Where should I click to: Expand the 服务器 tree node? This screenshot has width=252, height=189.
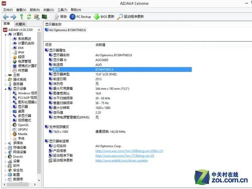pyautogui.click(x=6, y=84)
